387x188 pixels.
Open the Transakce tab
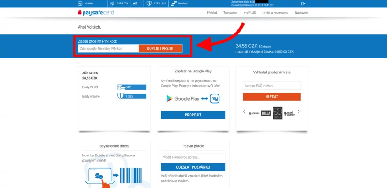point(230,13)
